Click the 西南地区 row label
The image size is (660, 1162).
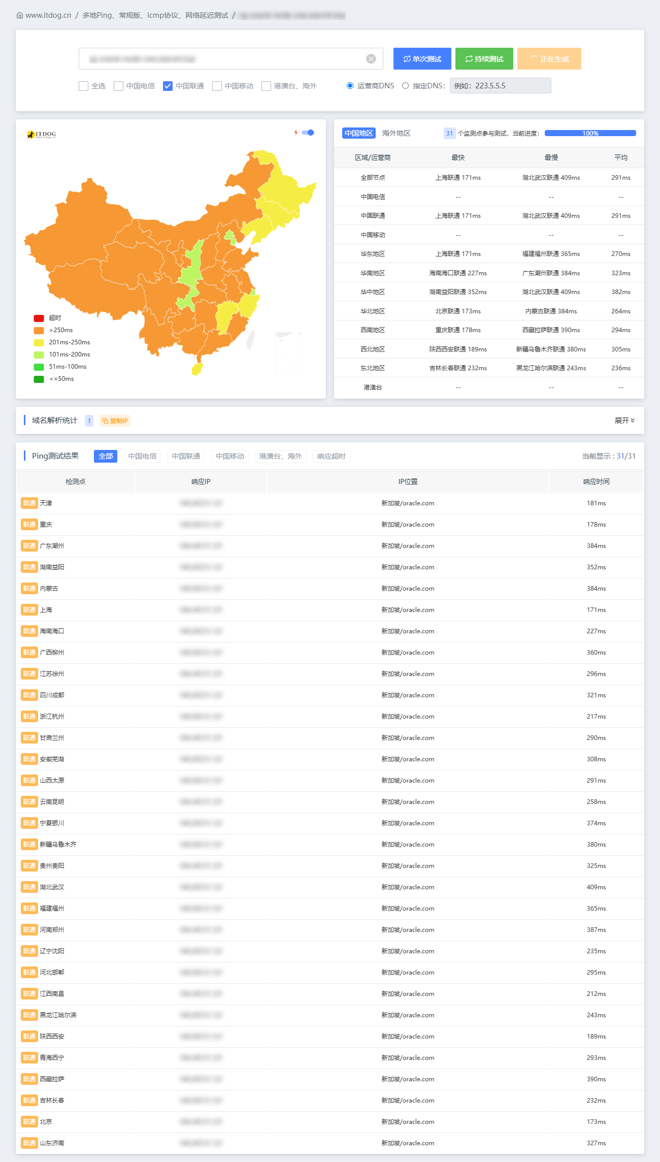coord(373,330)
